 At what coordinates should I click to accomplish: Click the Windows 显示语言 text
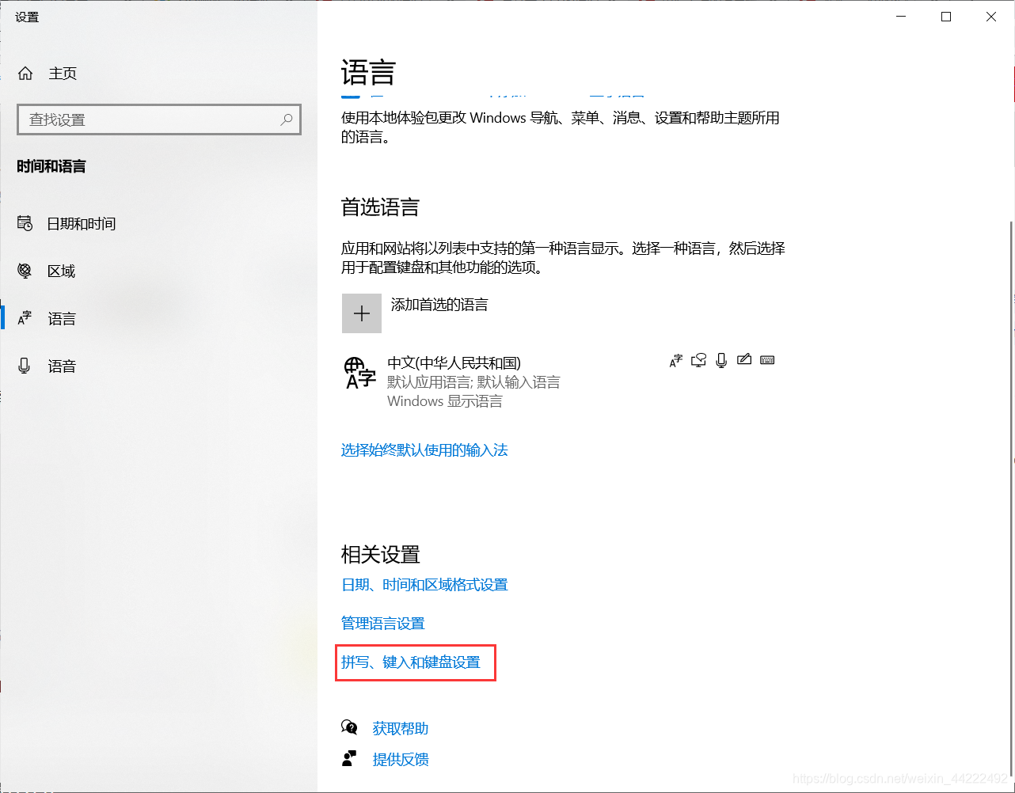tap(445, 401)
